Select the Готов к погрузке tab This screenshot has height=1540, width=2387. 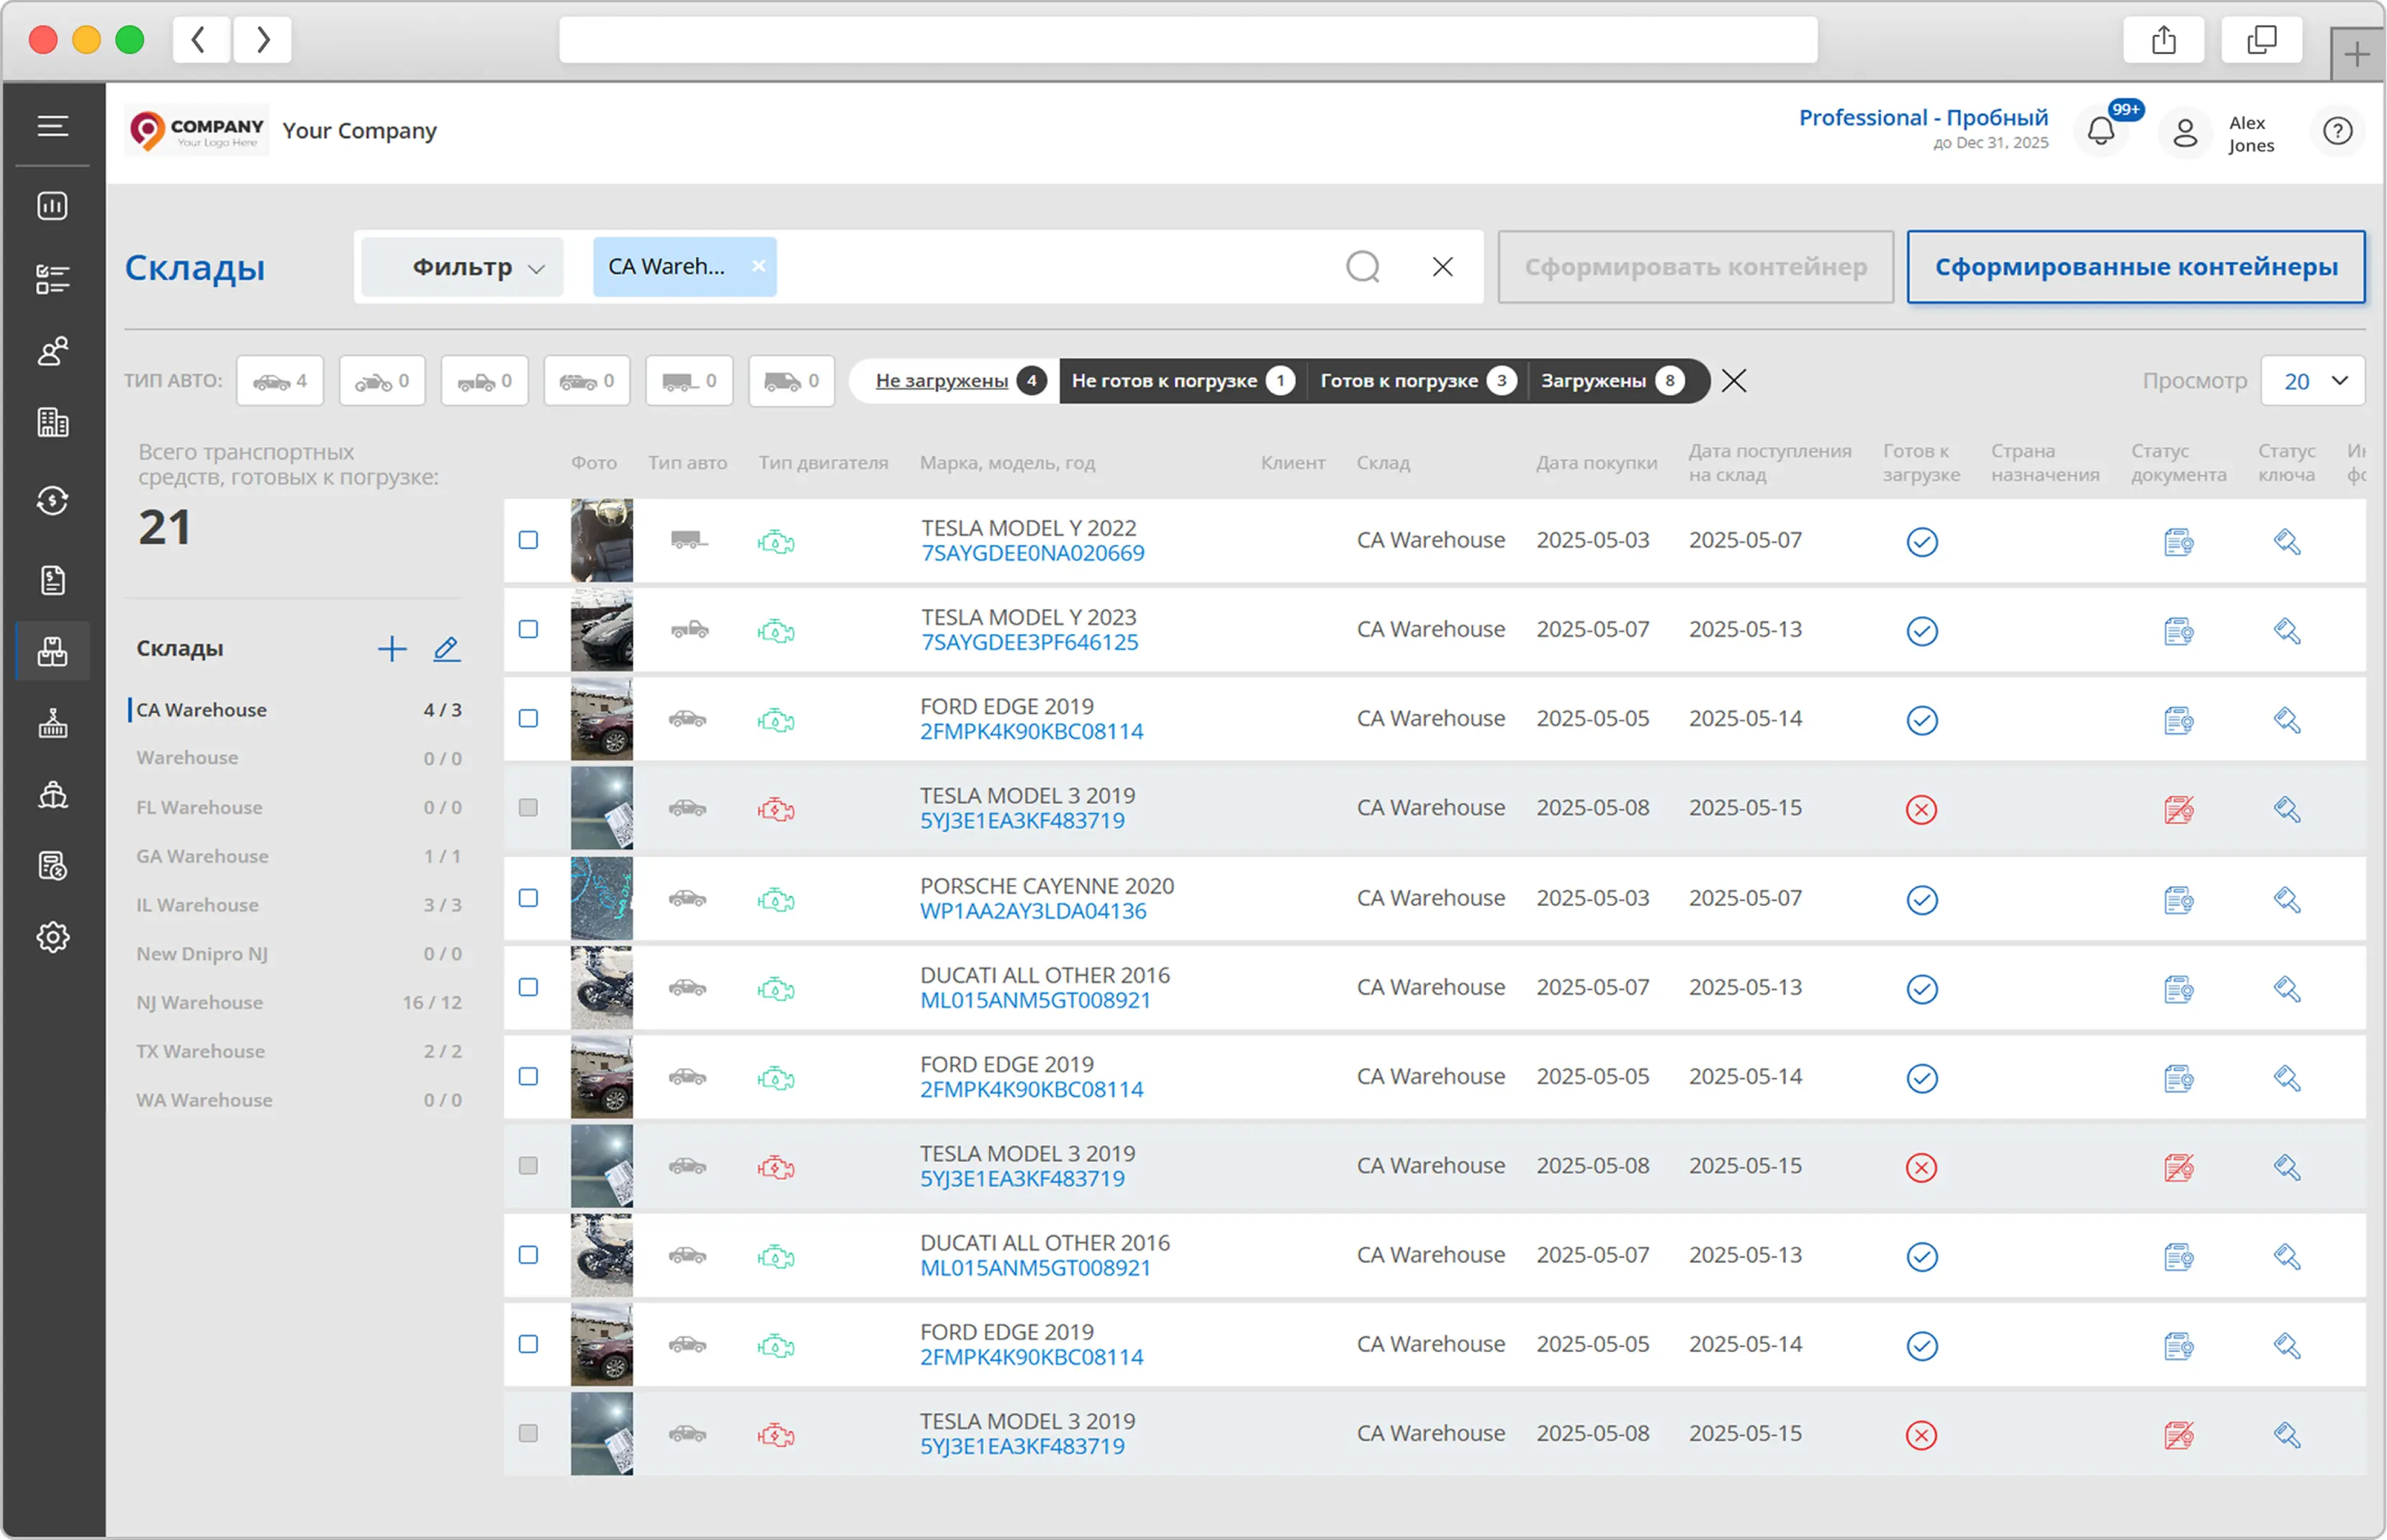pyautogui.click(x=1418, y=381)
